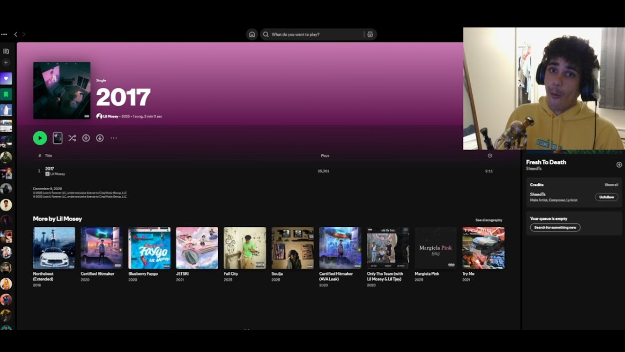
Task: Focus the 'What do you want to play?' field
Action: point(318,34)
